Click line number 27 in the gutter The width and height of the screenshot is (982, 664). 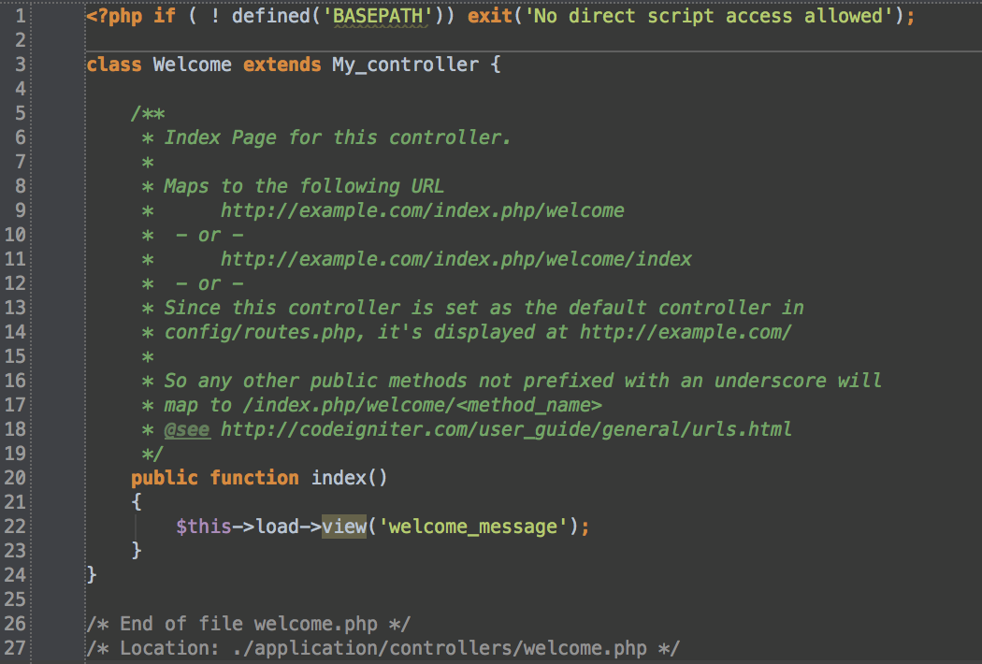(x=15, y=648)
